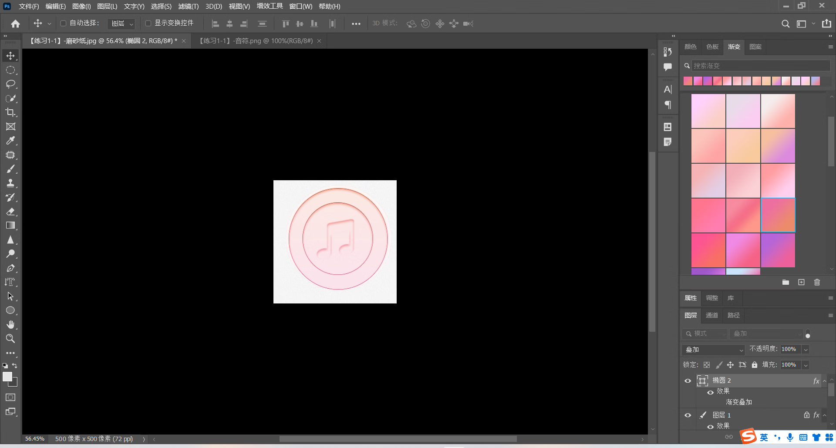Click the Share icon at top right
Image resolution: width=836 pixels, height=448 pixels.
point(826,24)
